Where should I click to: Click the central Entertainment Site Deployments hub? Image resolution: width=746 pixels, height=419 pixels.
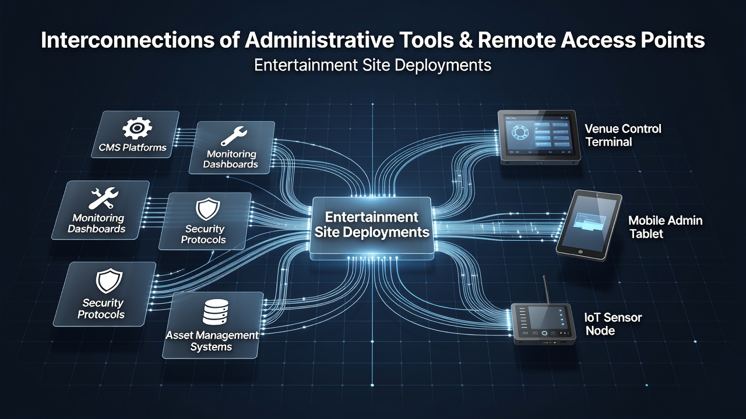(372, 228)
